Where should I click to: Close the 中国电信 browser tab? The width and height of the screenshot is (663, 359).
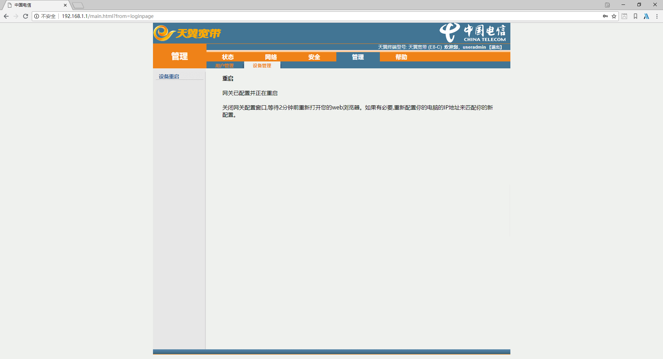pos(65,5)
